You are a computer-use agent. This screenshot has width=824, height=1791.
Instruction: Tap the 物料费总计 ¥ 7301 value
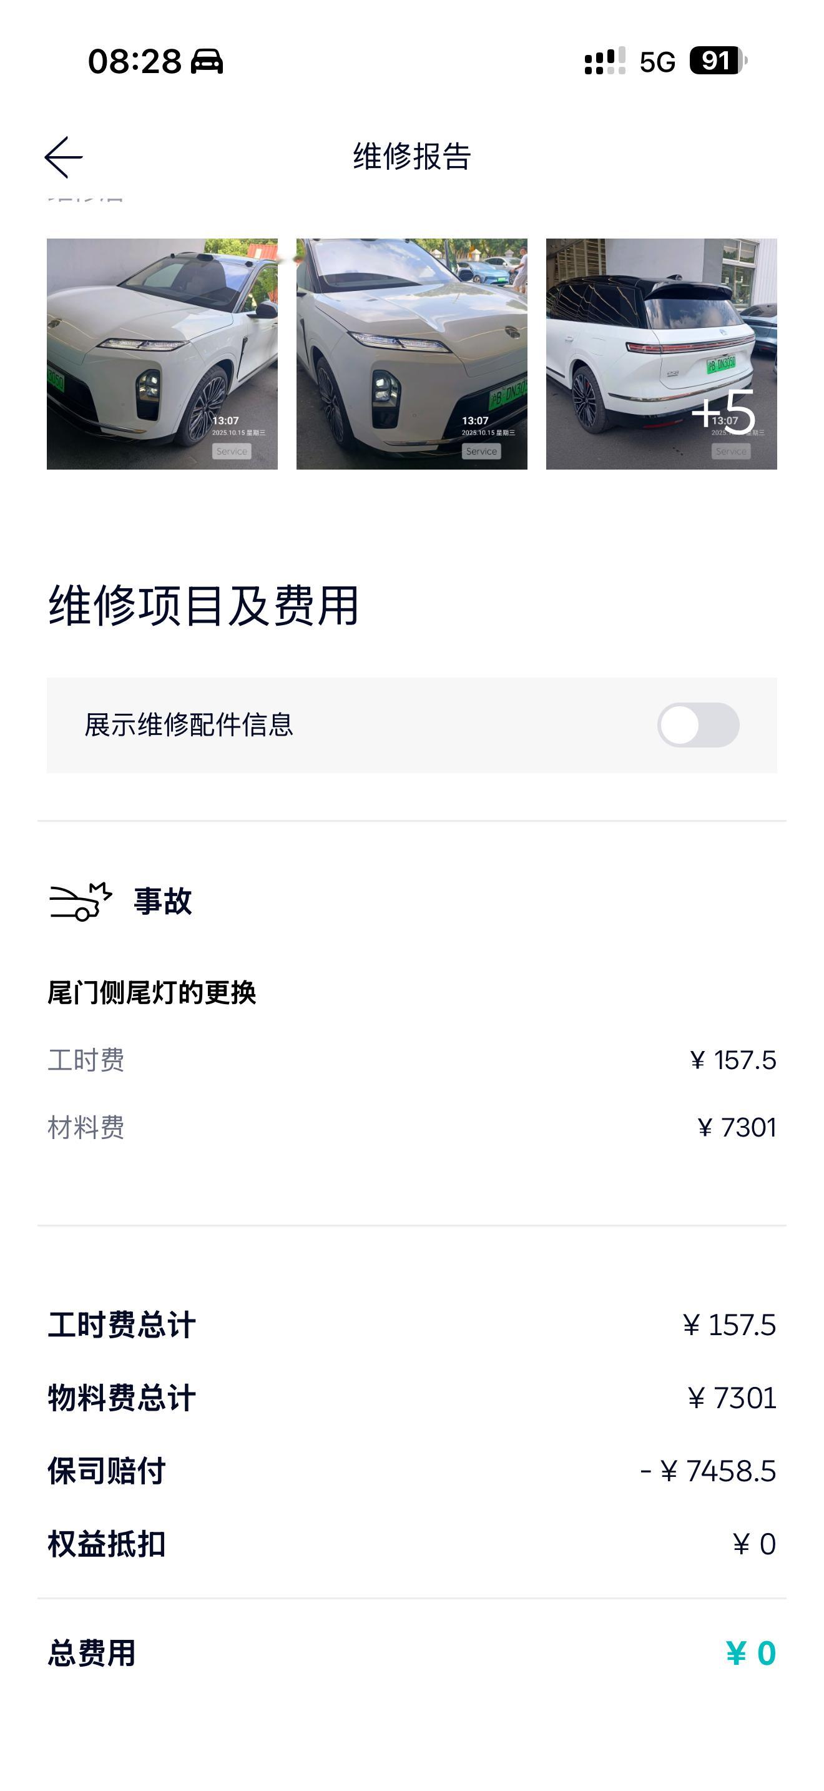point(732,1398)
